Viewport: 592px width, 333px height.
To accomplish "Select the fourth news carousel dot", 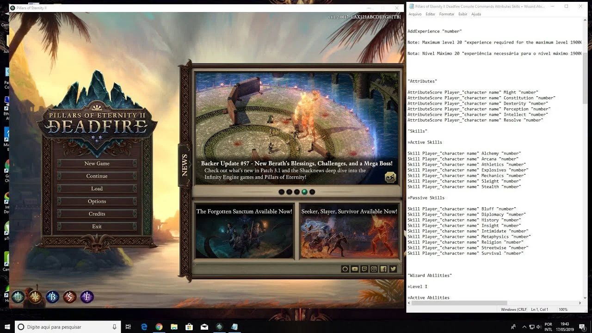I will coord(304,191).
